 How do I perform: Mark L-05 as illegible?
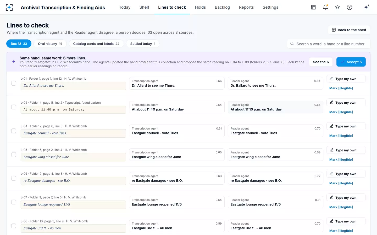[x=341, y=160]
